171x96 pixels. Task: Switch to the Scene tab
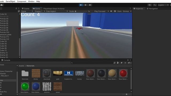(26, 9)
